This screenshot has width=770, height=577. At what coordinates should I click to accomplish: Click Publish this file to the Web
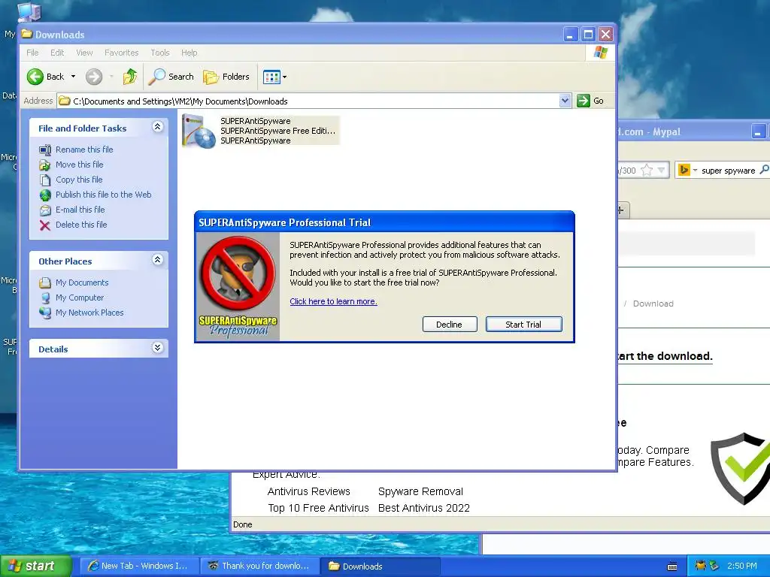coord(103,195)
